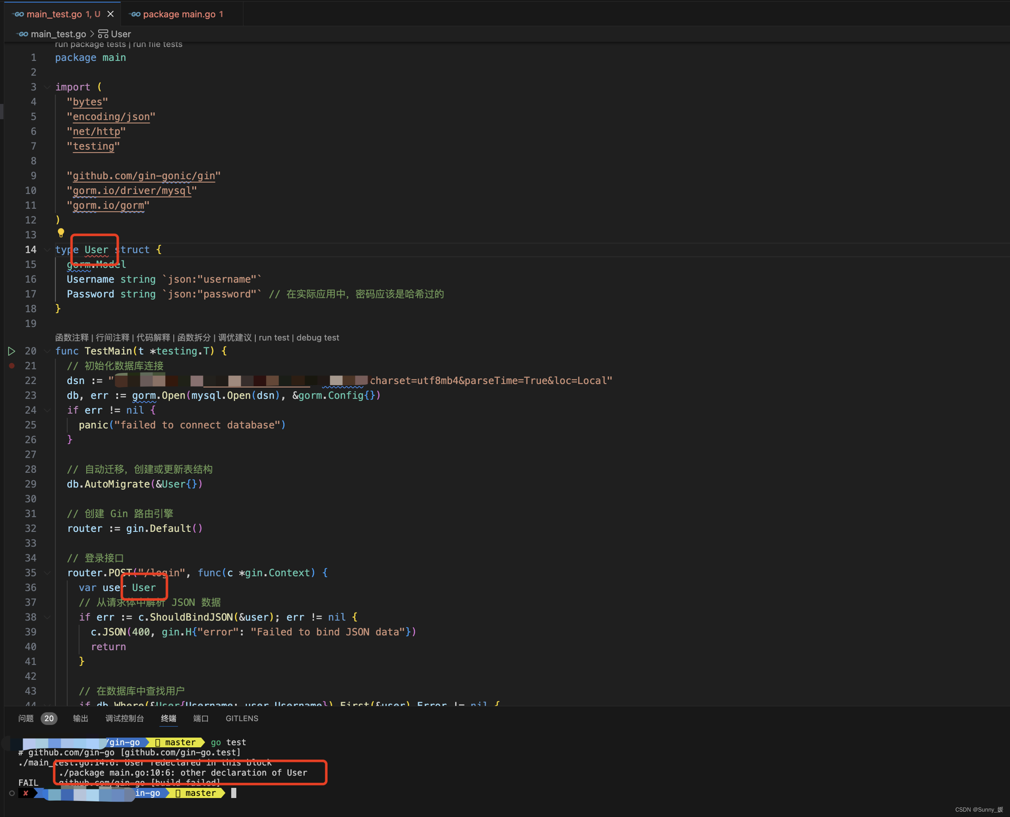
Task: Click 'run package tests' code lens
Action: tap(90, 44)
